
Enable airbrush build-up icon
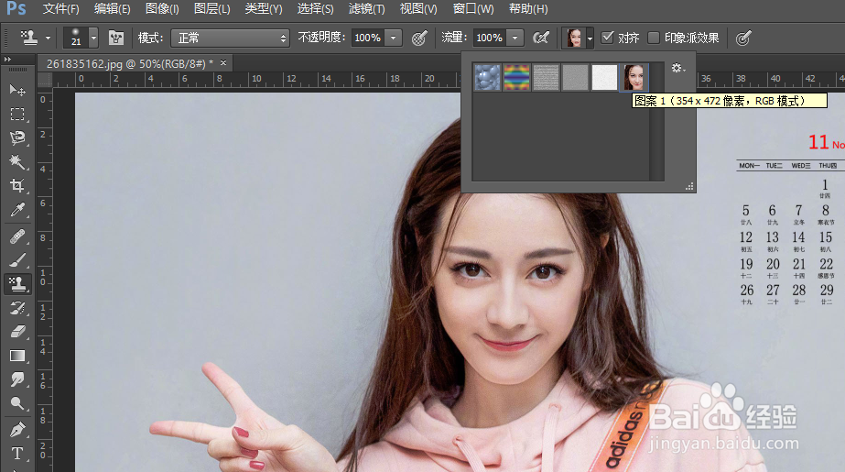coord(540,38)
